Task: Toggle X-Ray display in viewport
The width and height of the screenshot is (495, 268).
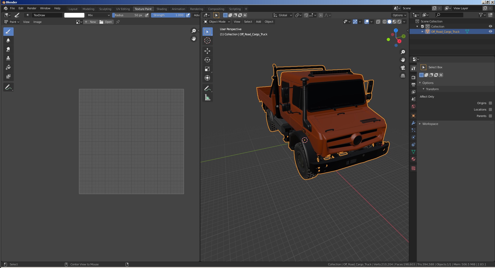Action: 378,22
